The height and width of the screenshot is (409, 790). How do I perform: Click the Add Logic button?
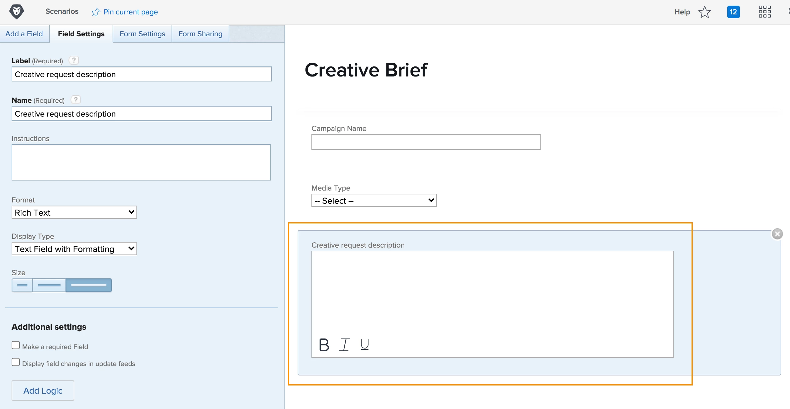point(43,391)
